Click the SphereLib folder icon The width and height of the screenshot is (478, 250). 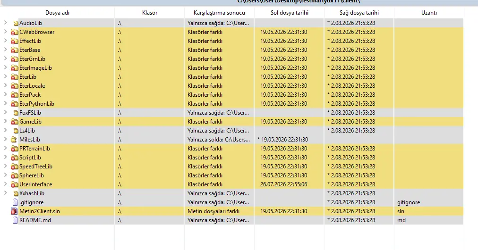[14, 175]
